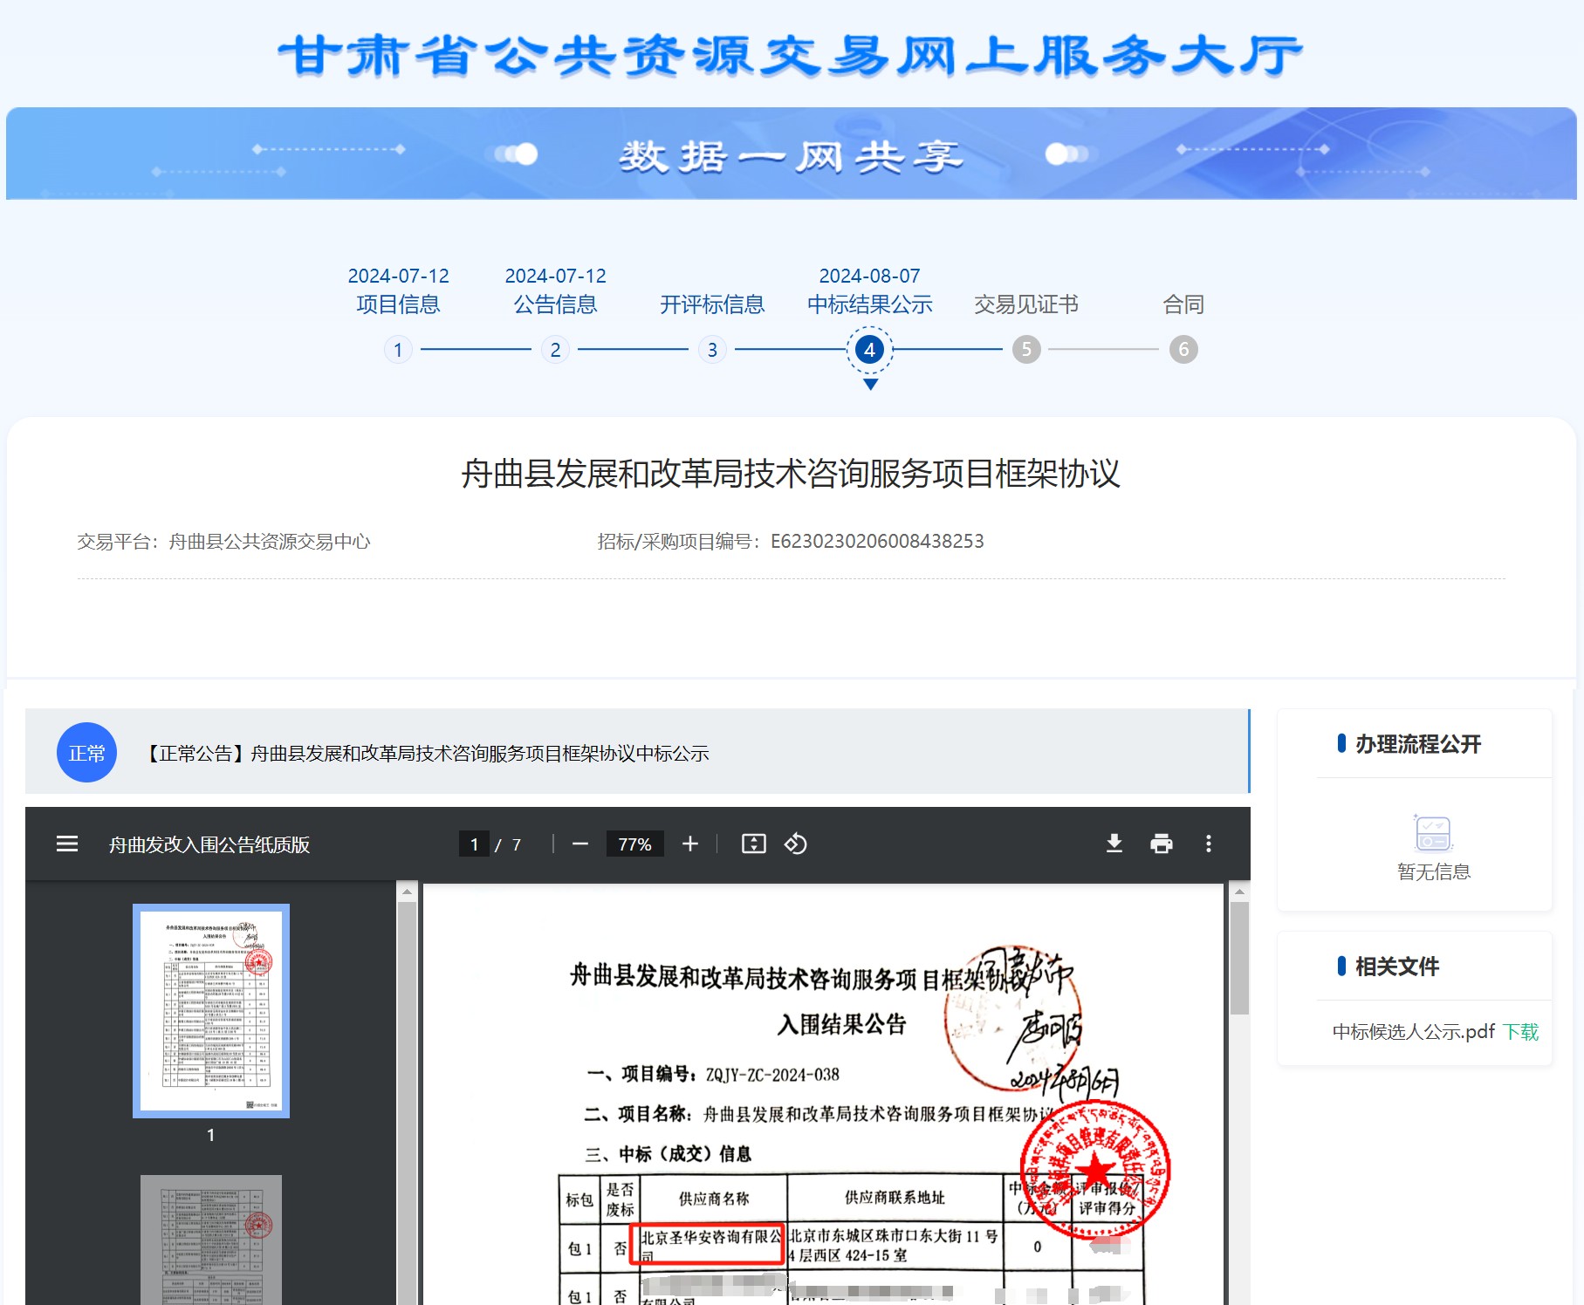Click the PDF page number input field
1584x1305 pixels.
(474, 844)
